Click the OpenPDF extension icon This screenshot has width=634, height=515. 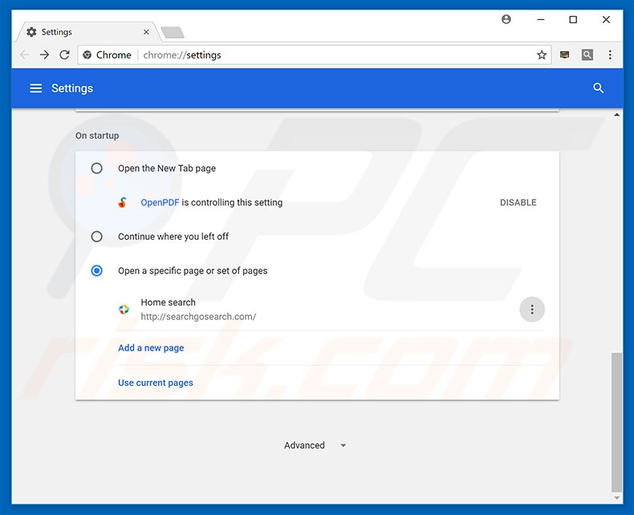pos(123,203)
